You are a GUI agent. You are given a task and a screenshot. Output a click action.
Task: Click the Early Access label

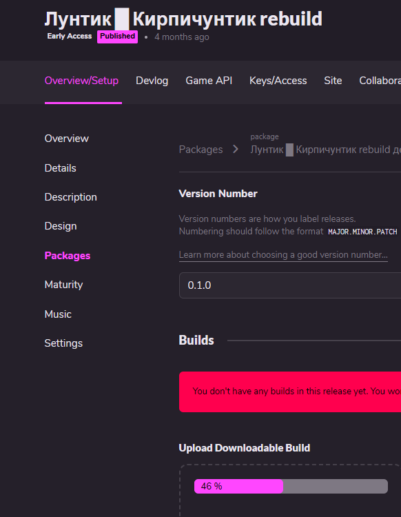click(69, 37)
